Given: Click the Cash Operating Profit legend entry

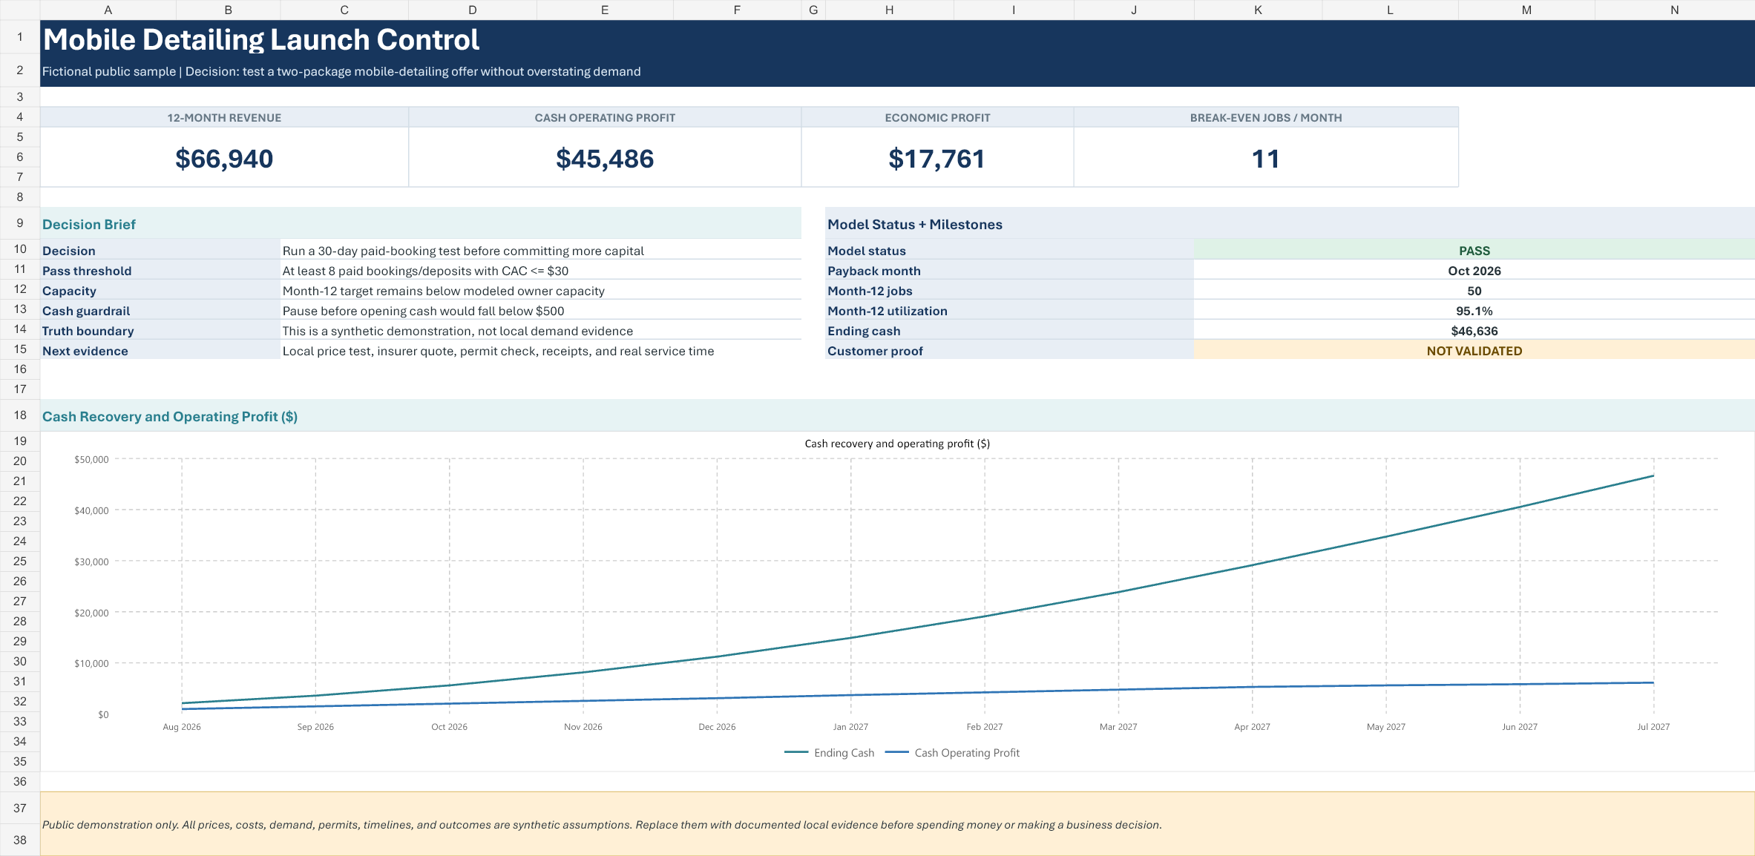Looking at the screenshot, I should click(953, 753).
